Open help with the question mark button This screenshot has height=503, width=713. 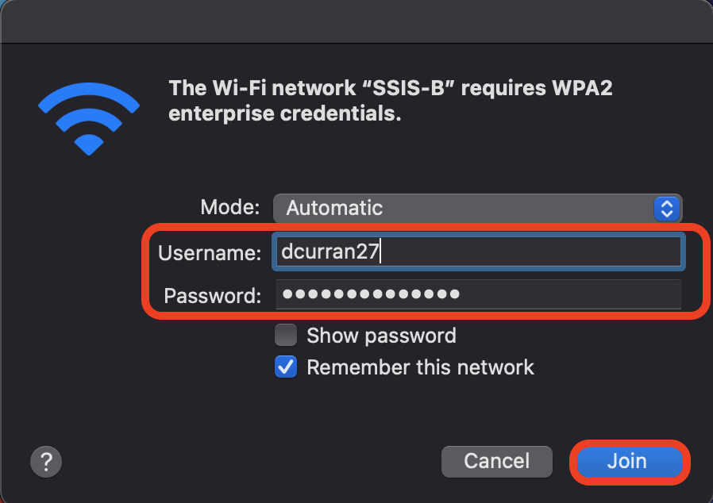coord(46,460)
